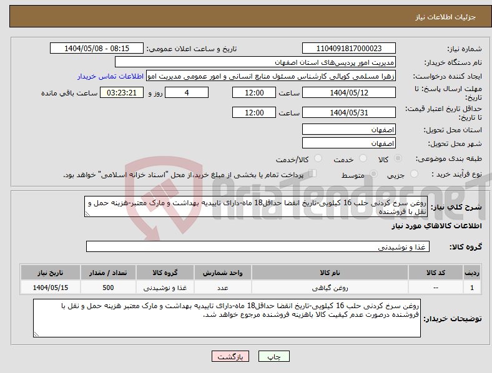Viewport: 492px width, 373px height.
Task: Click the delivery province field اصفهان
Action: 349,129
